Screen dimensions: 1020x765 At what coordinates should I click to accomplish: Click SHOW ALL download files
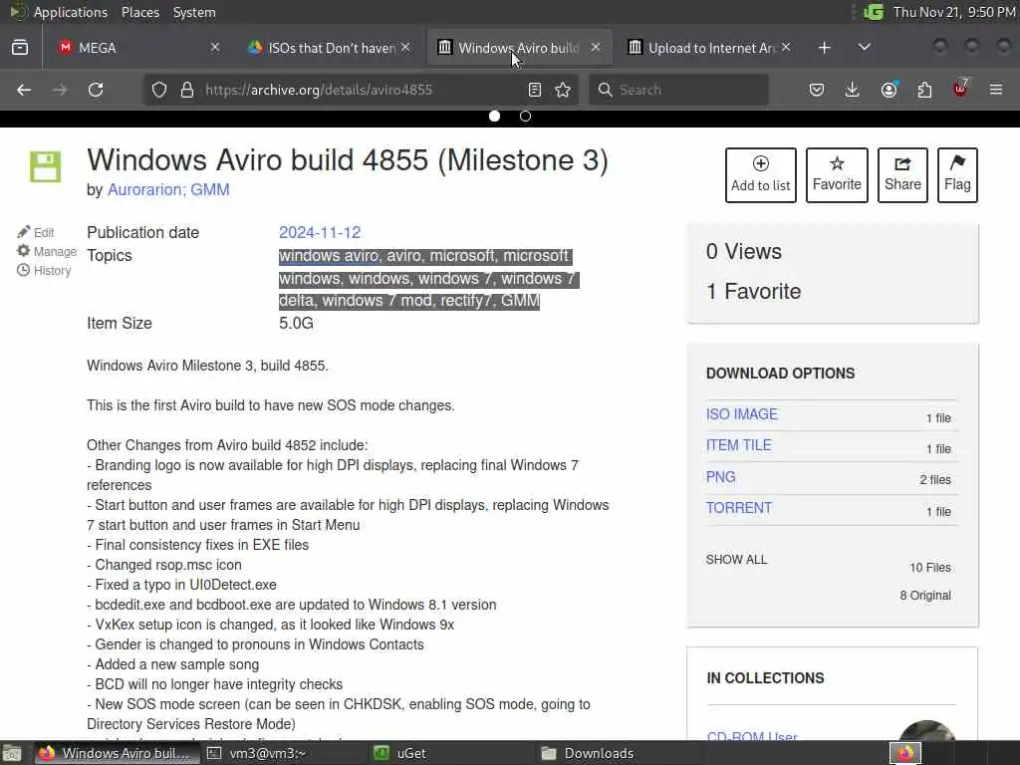pyautogui.click(x=736, y=560)
